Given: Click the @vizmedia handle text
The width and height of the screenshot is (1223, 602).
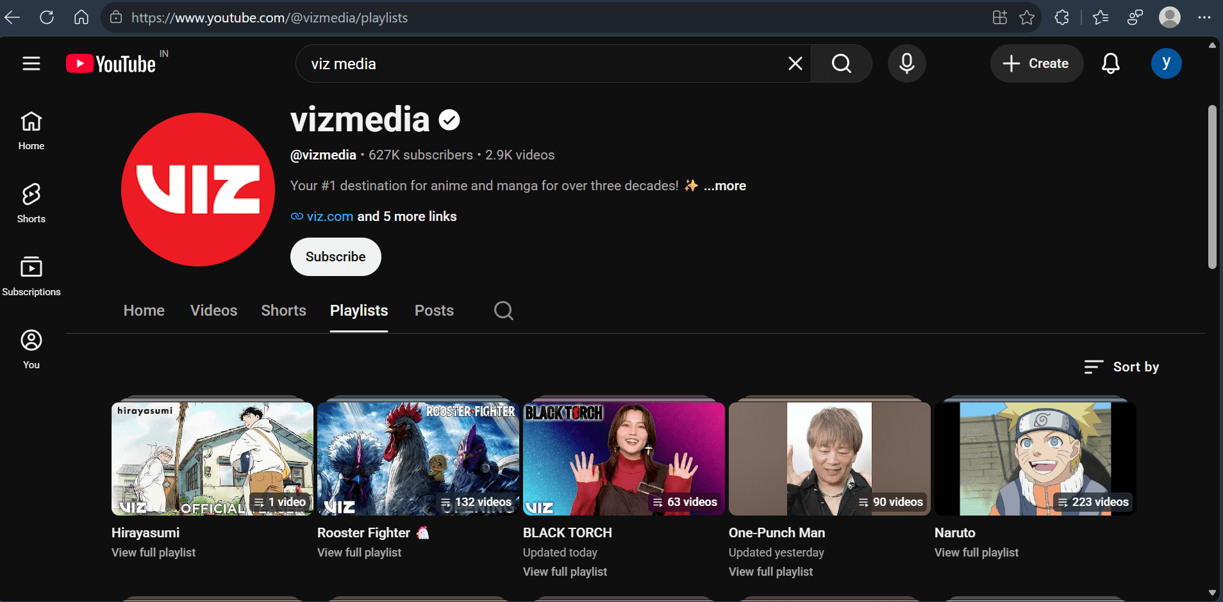Looking at the screenshot, I should point(323,155).
